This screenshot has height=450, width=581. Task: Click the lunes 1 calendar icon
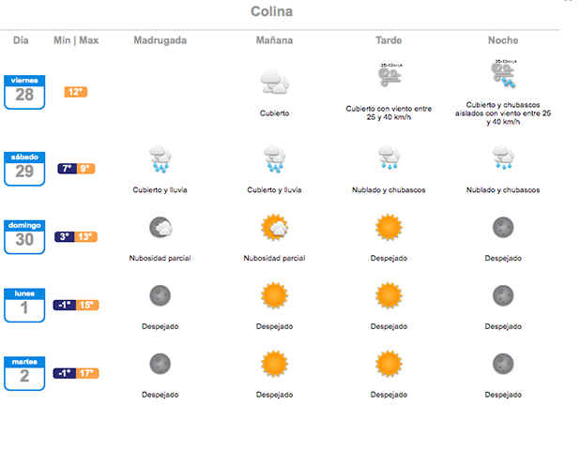tap(24, 306)
